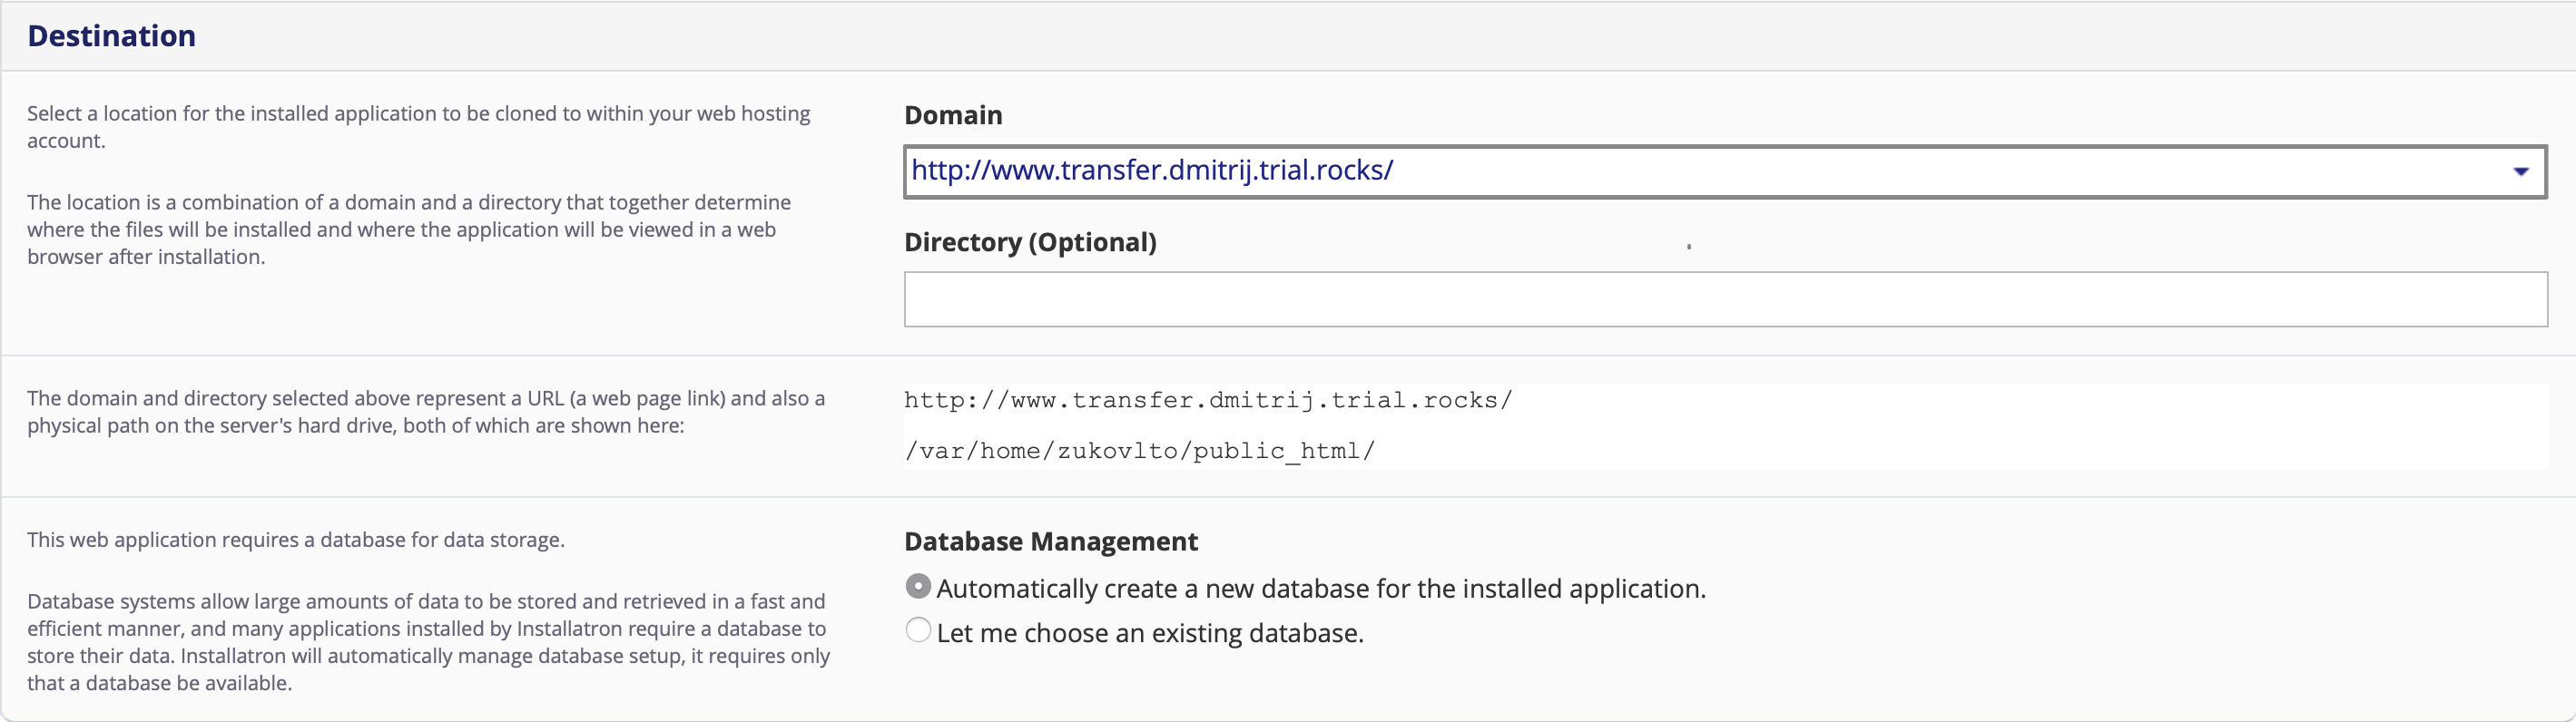
Task: Click the Domain dropdown arrow
Action: tap(2520, 171)
